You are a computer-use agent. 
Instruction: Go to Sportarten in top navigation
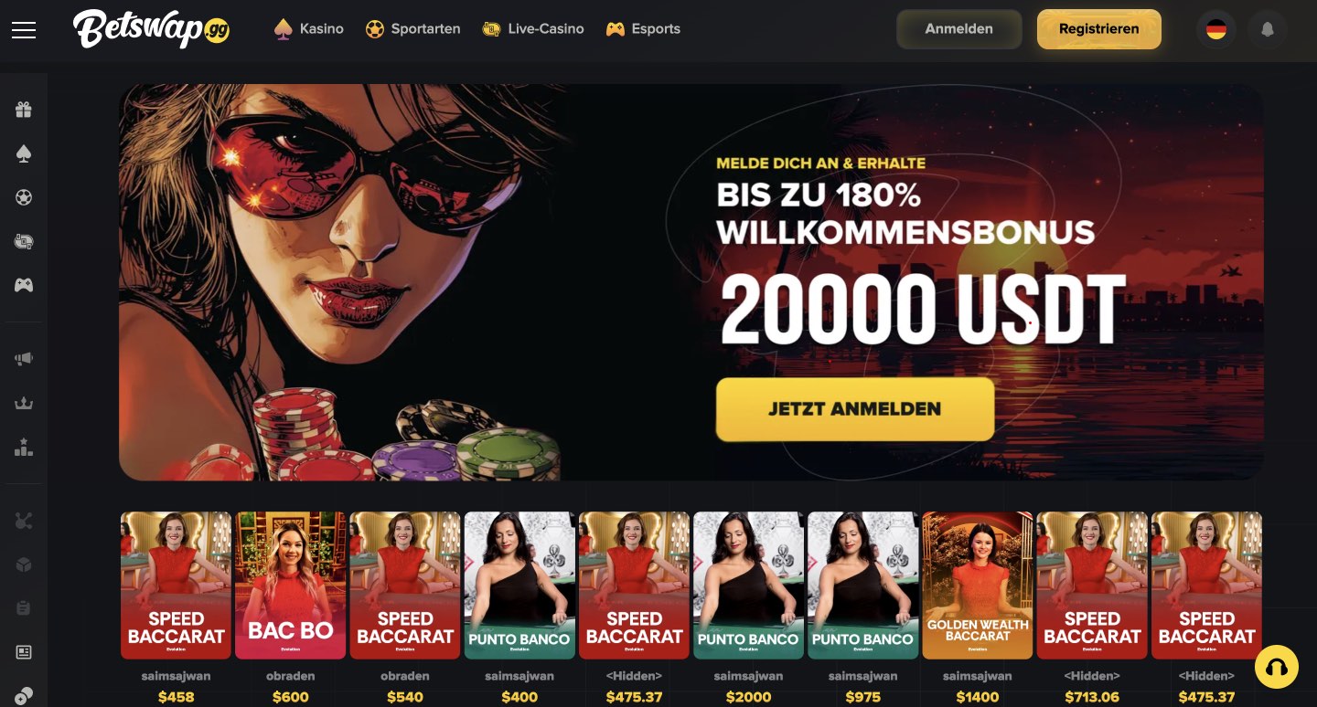click(412, 29)
